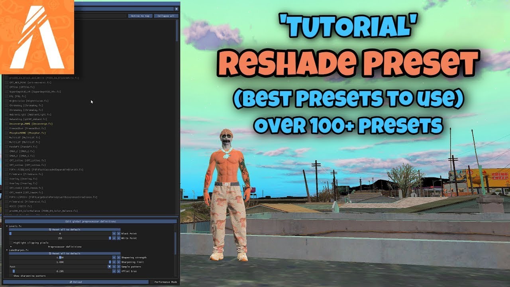Click the Offset bias slider
Screen dimensions: 510x287
click(60, 271)
